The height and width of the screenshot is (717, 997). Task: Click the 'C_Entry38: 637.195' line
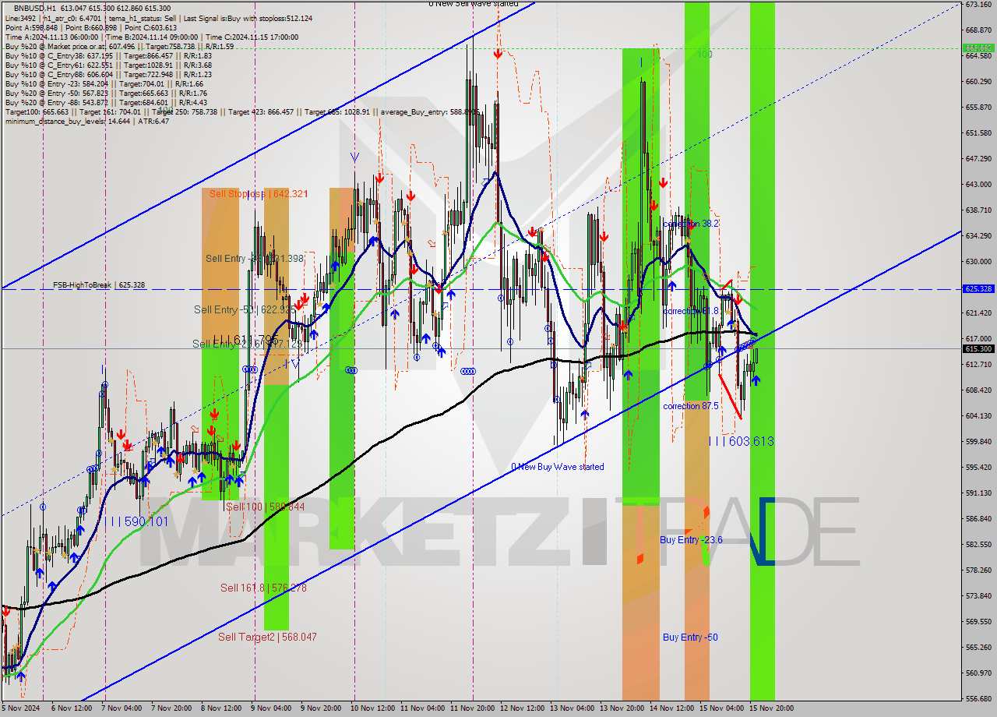pos(107,55)
